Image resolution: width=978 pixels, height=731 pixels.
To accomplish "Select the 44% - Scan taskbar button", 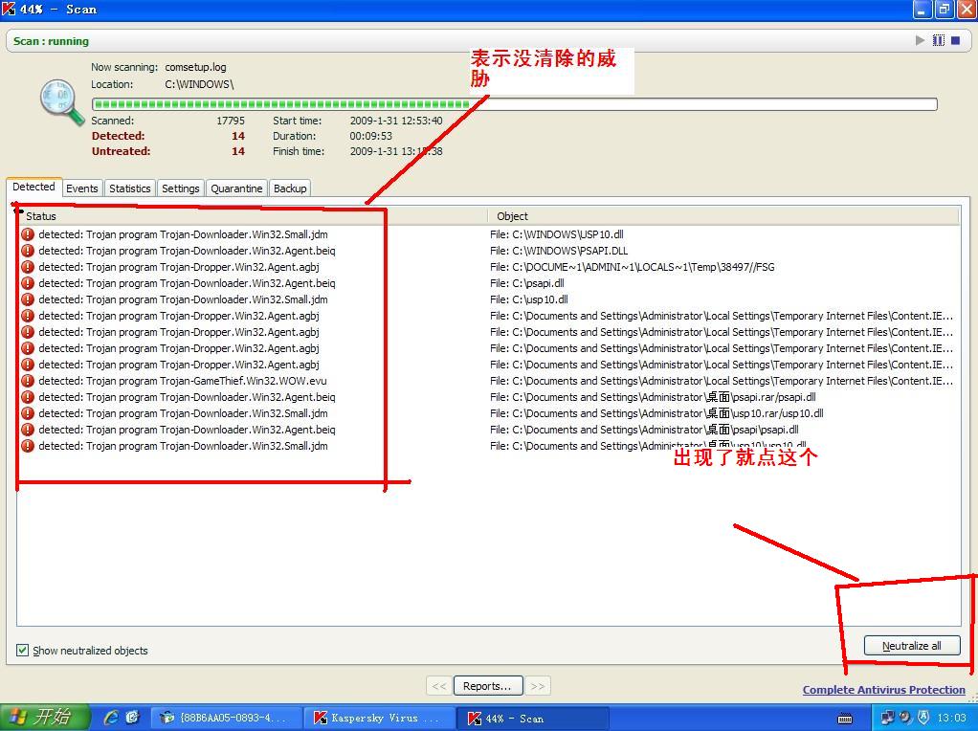I will pyautogui.click(x=532, y=718).
